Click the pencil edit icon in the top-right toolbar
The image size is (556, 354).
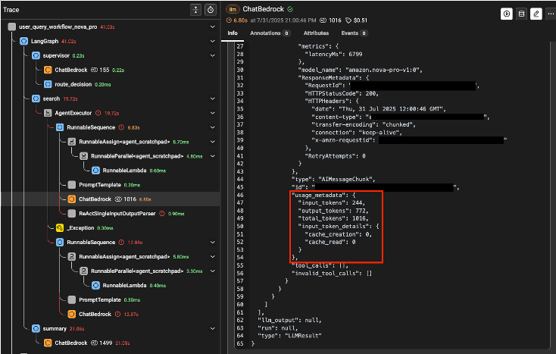click(536, 14)
